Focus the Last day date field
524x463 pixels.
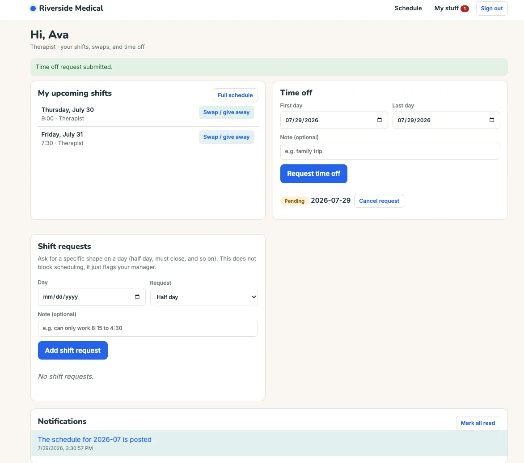[446, 120]
